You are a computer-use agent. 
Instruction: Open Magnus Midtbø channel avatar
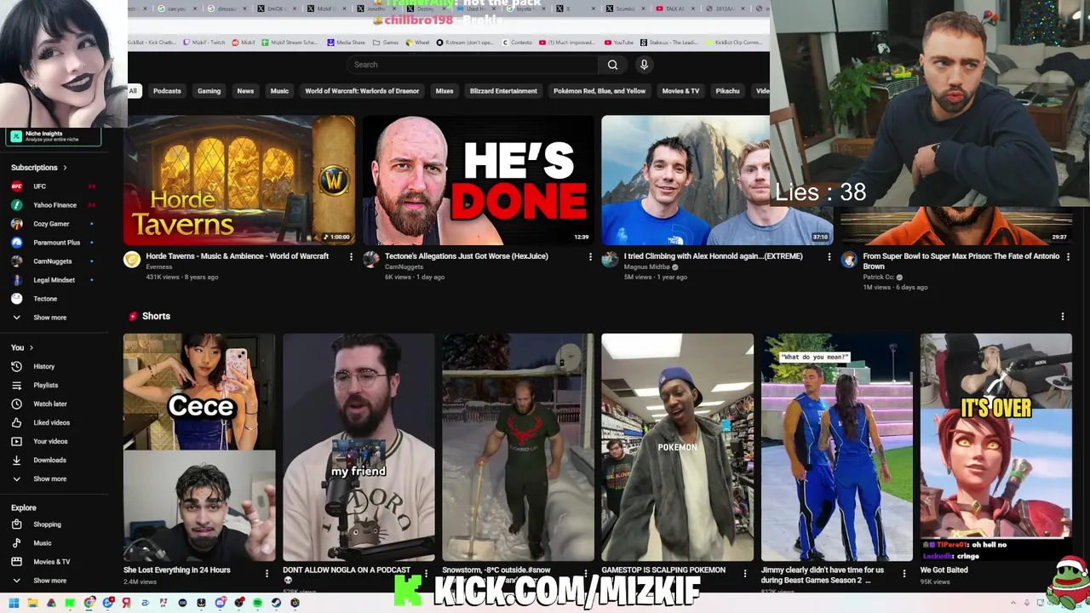point(610,260)
